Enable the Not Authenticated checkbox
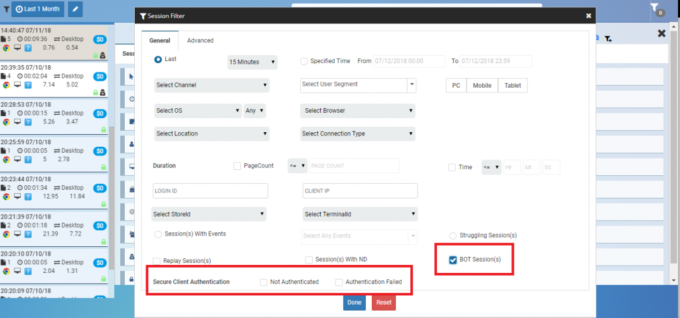 pos(264,282)
